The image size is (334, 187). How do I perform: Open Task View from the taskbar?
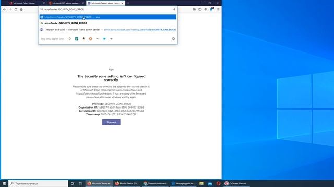click(80, 183)
